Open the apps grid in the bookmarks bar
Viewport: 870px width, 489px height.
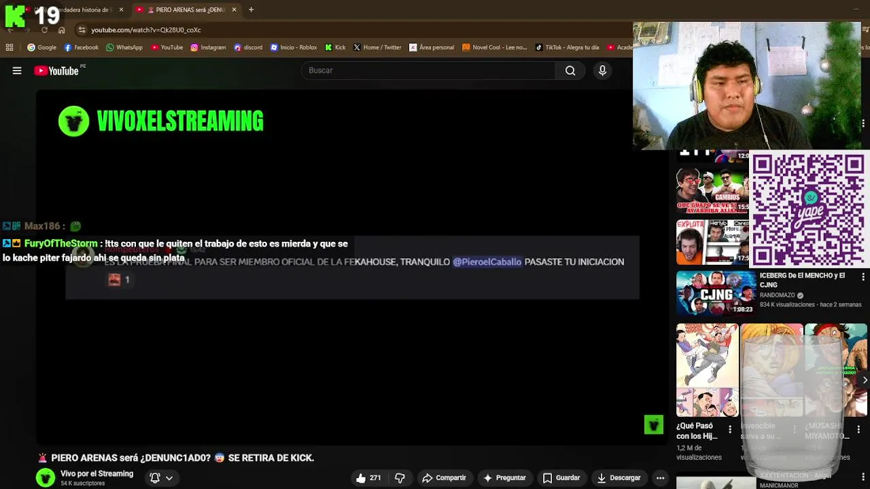[x=10, y=48]
